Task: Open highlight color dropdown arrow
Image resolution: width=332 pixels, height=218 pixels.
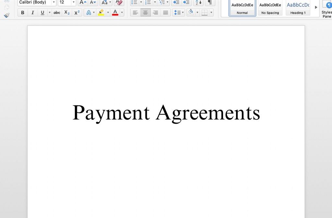Action: [108, 13]
